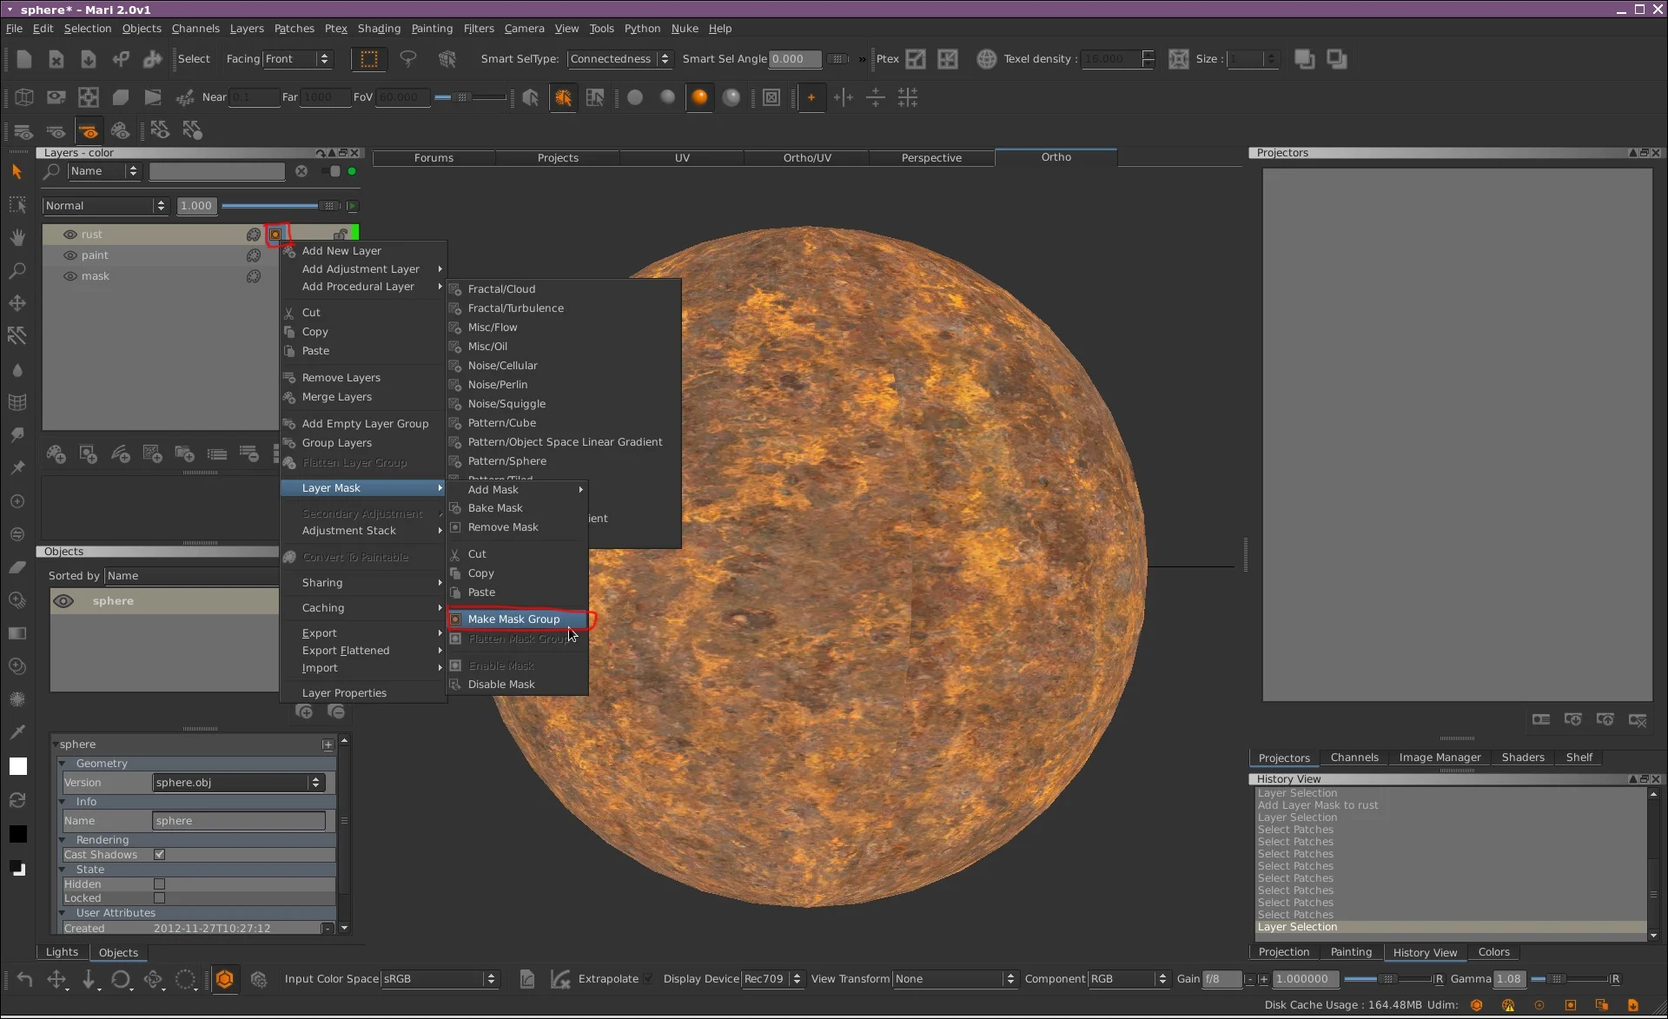Image resolution: width=1668 pixels, height=1019 pixels.
Task: Open the color picker eyedropper tool
Action: 17,732
